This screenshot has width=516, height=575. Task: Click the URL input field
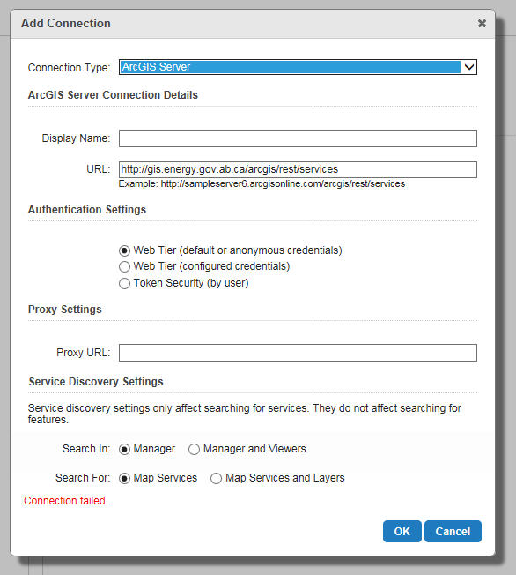(298, 169)
